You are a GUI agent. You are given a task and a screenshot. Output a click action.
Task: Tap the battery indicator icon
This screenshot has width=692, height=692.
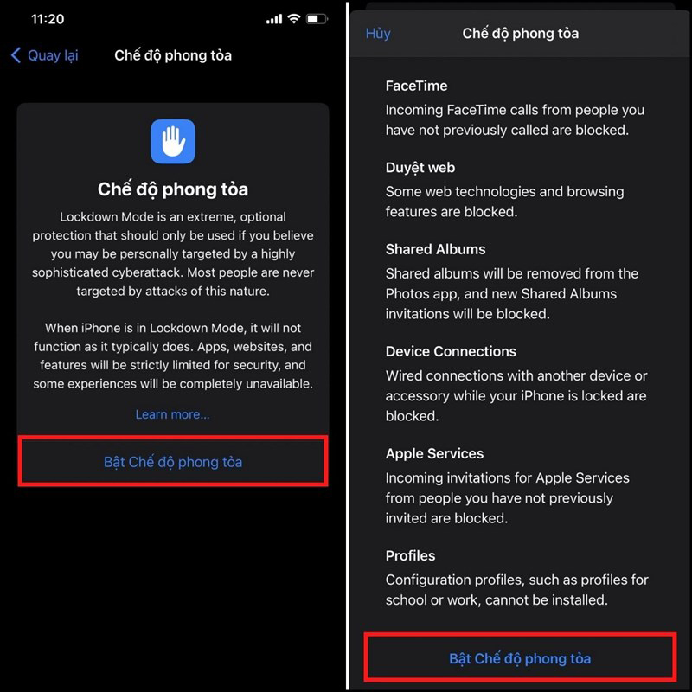pyautogui.click(x=317, y=19)
